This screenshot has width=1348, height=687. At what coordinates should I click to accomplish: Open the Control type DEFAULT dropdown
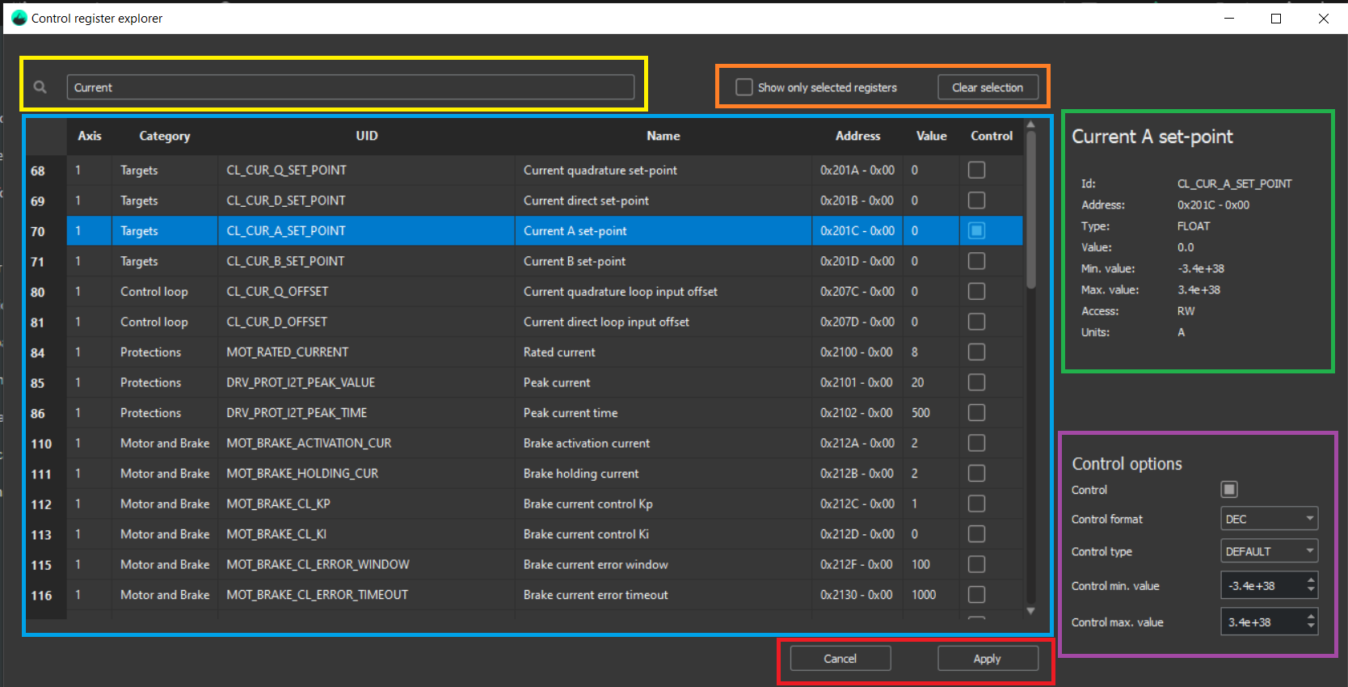pyautogui.click(x=1269, y=551)
